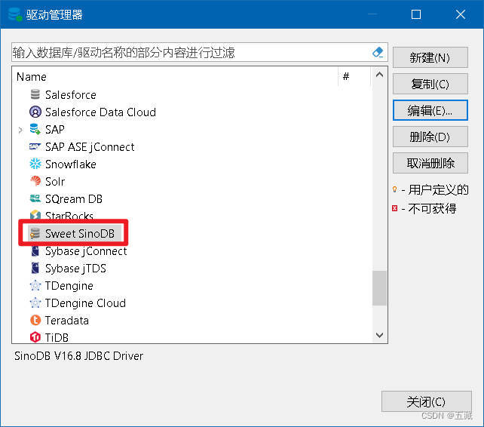The image size is (484, 427).
Task: Select the TDengine Cloud entry
Action: pos(85,303)
